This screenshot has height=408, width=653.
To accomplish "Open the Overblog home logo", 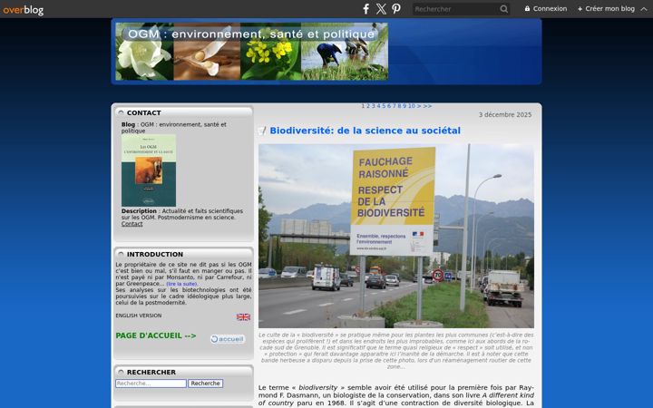I will coord(24,9).
